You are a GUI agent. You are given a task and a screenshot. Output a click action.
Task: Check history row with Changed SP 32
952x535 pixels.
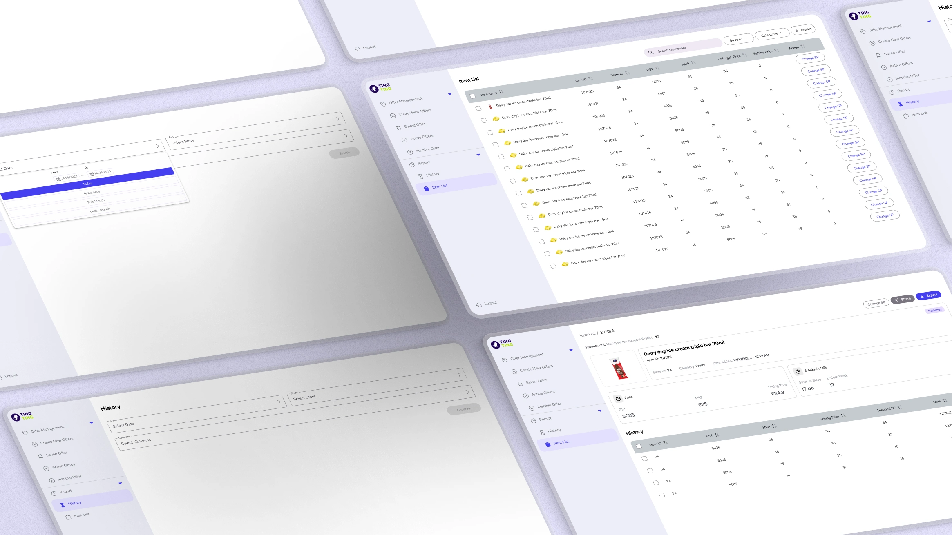click(x=650, y=471)
